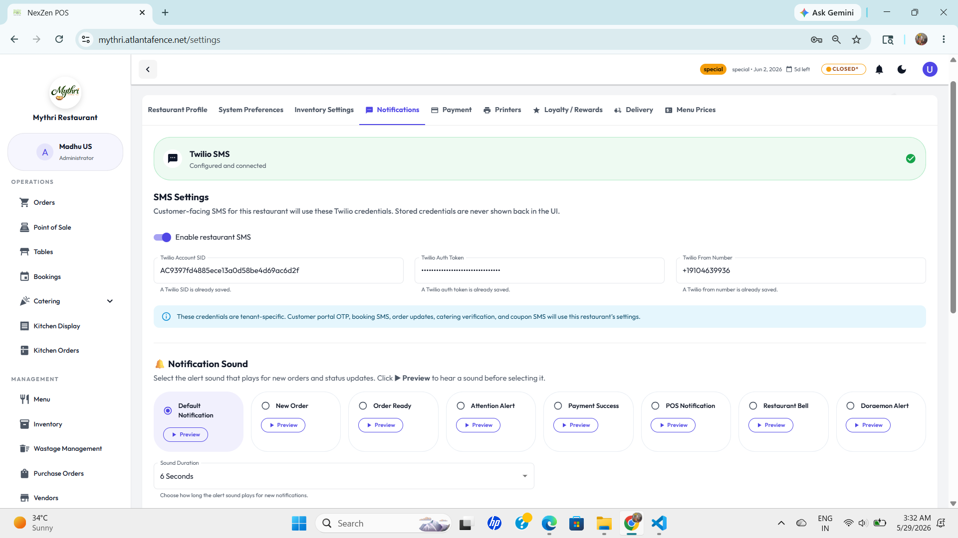958x538 pixels.
Task: Bookmark page with the star icon
Action: (x=856, y=39)
